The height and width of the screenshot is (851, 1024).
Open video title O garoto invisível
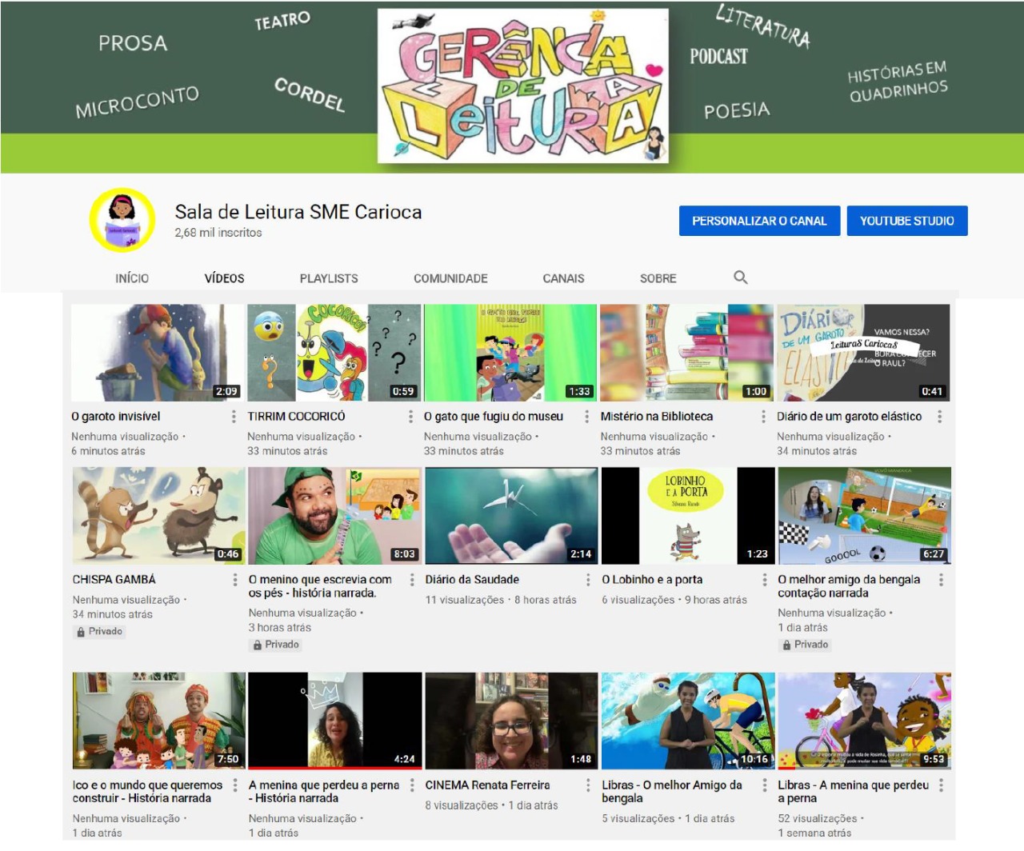116,417
